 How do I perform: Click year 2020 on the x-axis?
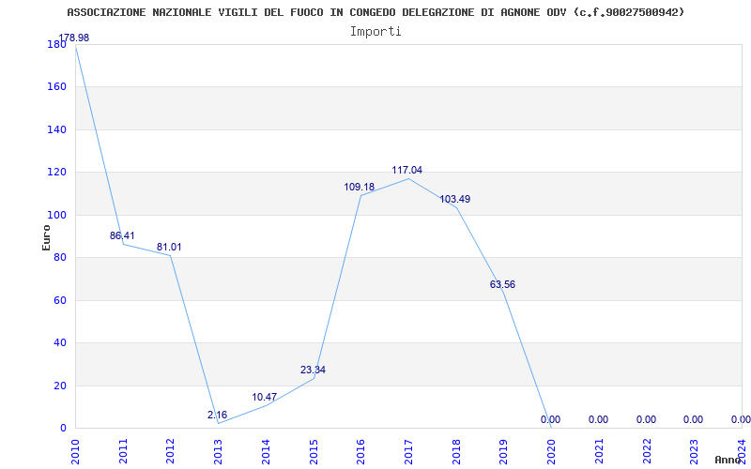coord(551,450)
